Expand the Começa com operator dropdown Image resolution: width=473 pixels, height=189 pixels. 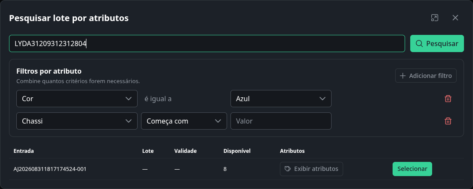pos(184,121)
